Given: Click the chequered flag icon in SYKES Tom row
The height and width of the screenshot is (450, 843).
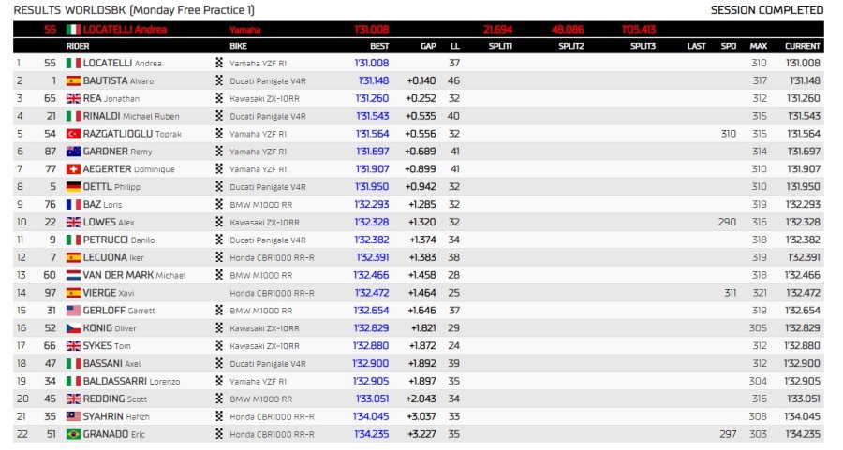Looking at the screenshot, I should [219, 346].
